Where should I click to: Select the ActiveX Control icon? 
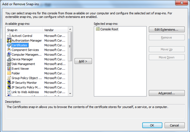9,36
